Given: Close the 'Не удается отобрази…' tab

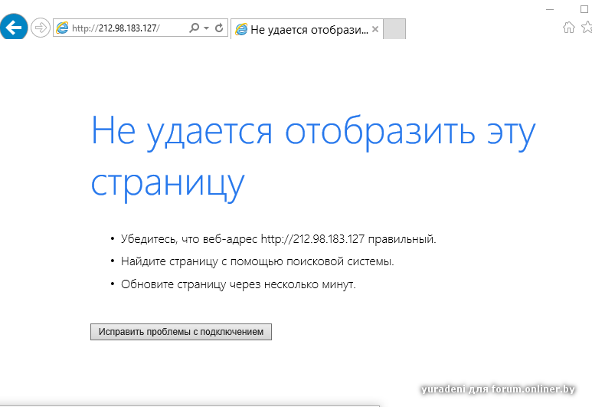Looking at the screenshot, I should [374, 29].
